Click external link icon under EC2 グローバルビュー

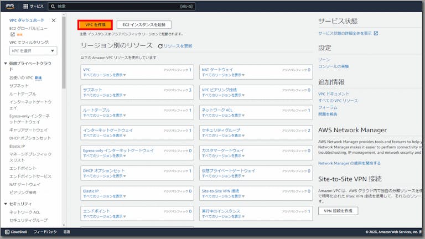[x=13, y=34]
